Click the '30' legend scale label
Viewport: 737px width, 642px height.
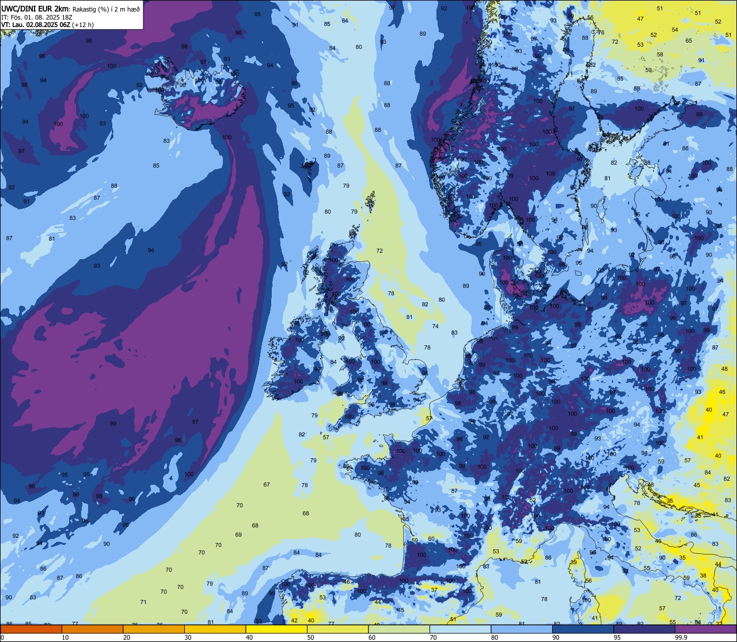(x=188, y=637)
